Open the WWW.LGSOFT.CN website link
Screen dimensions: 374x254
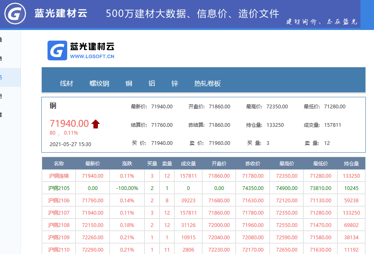pyautogui.click(x=92, y=57)
